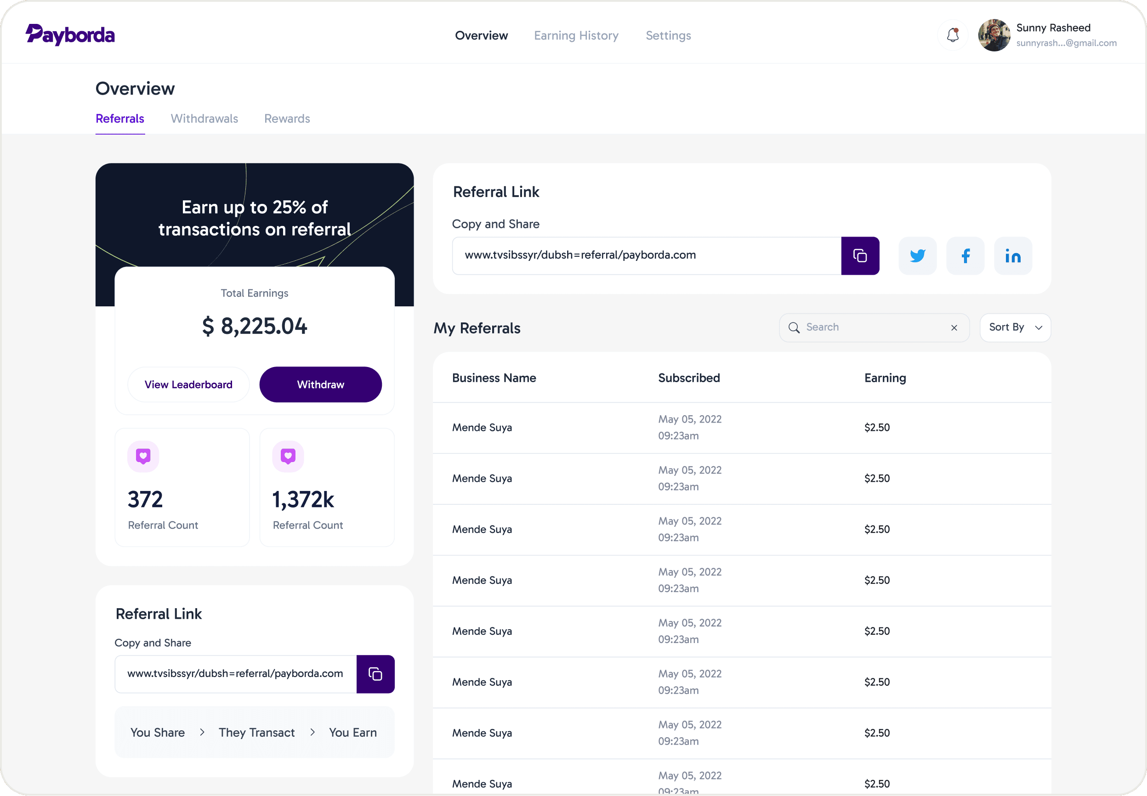The height and width of the screenshot is (796, 1147).
Task: Share referral link on LinkedIn
Action: tap(1013, 256)
